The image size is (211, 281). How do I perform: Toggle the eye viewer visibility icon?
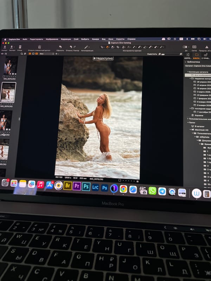[2, 53]
